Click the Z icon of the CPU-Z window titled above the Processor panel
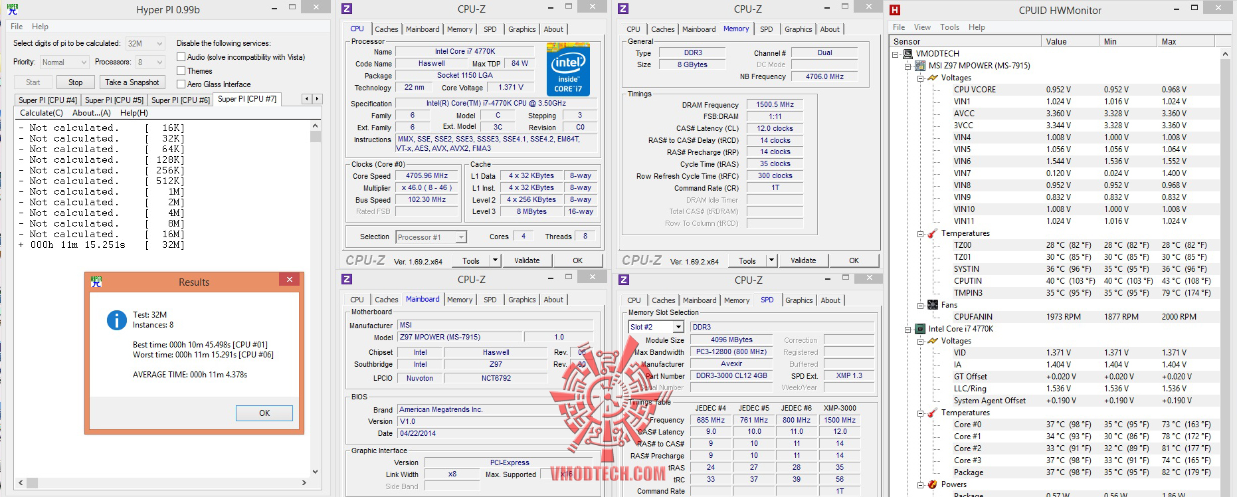Viewport: 1237px width, 497px height. click(x=346, y=9)
